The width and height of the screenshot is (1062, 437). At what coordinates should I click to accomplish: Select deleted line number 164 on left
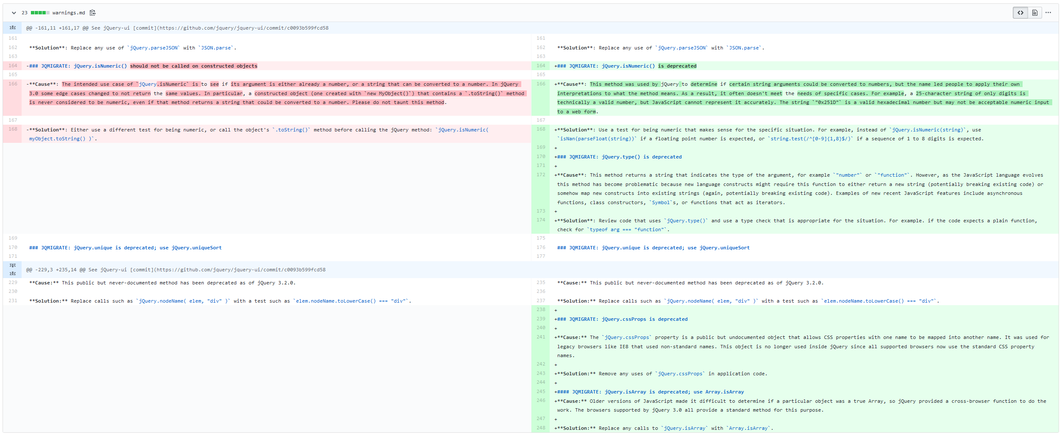(x=13, y=66)
